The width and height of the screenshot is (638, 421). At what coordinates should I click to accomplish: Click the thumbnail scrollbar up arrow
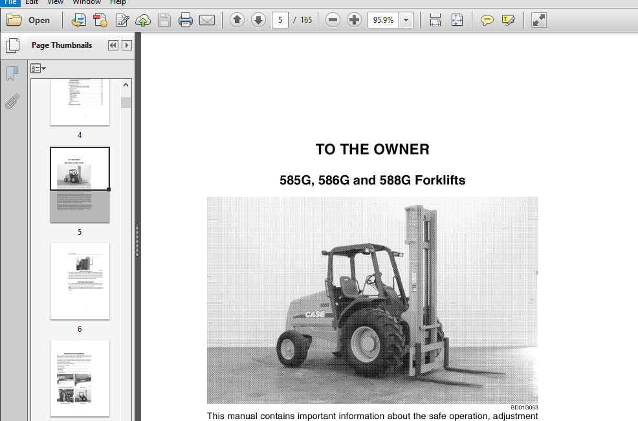[126, 85]
